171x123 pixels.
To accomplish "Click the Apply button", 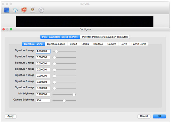I will pos(11,116).
